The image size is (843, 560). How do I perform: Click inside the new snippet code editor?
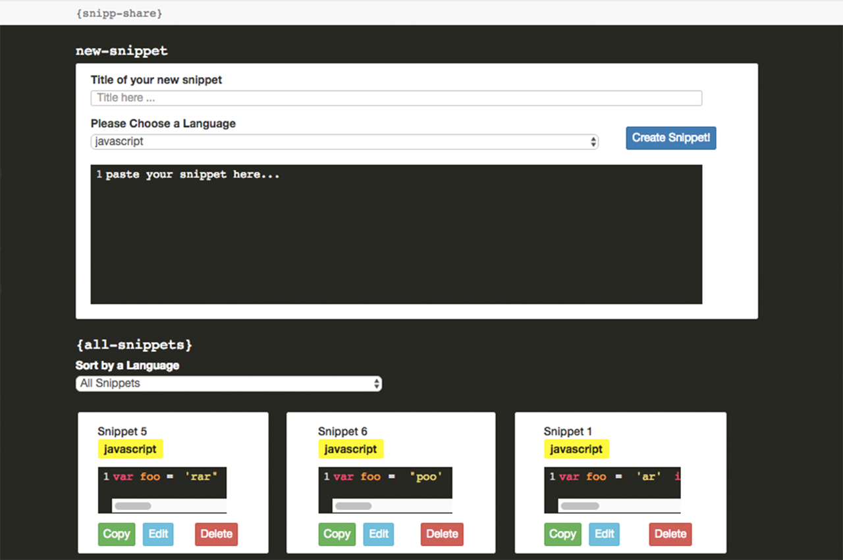[x=396, y=234]
